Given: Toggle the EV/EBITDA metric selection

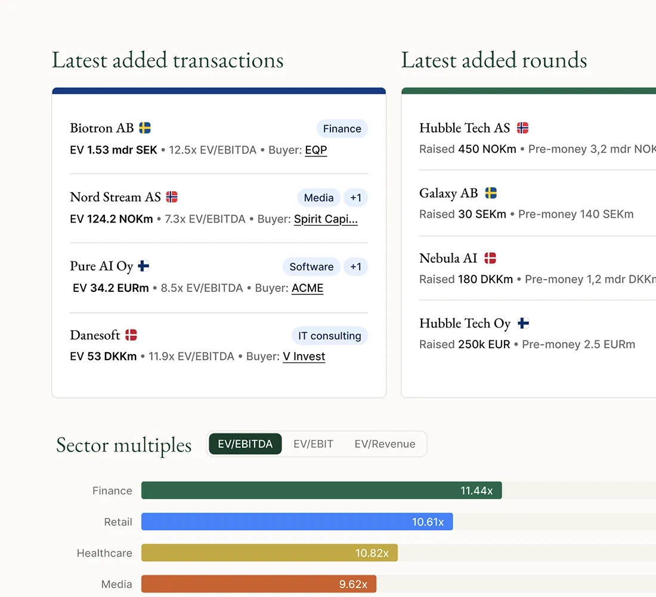Looking at the screenshot, I should 245,444.
